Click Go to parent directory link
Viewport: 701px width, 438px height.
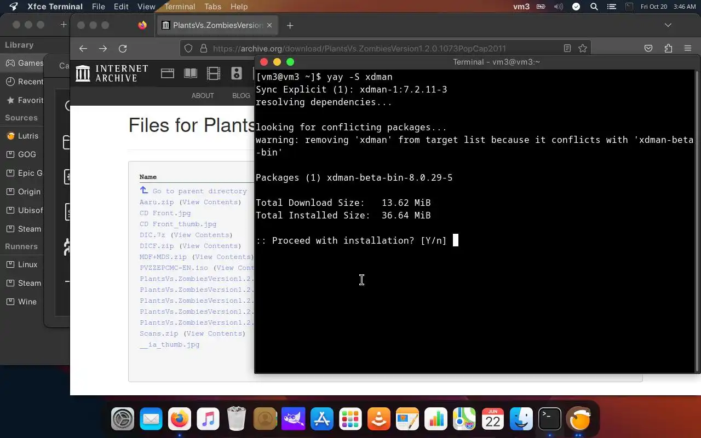coord(199,191)
